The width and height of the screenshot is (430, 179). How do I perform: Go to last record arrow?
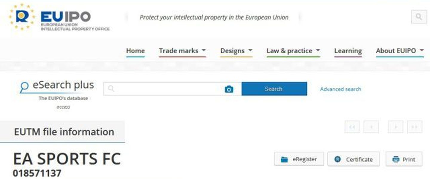414,127
